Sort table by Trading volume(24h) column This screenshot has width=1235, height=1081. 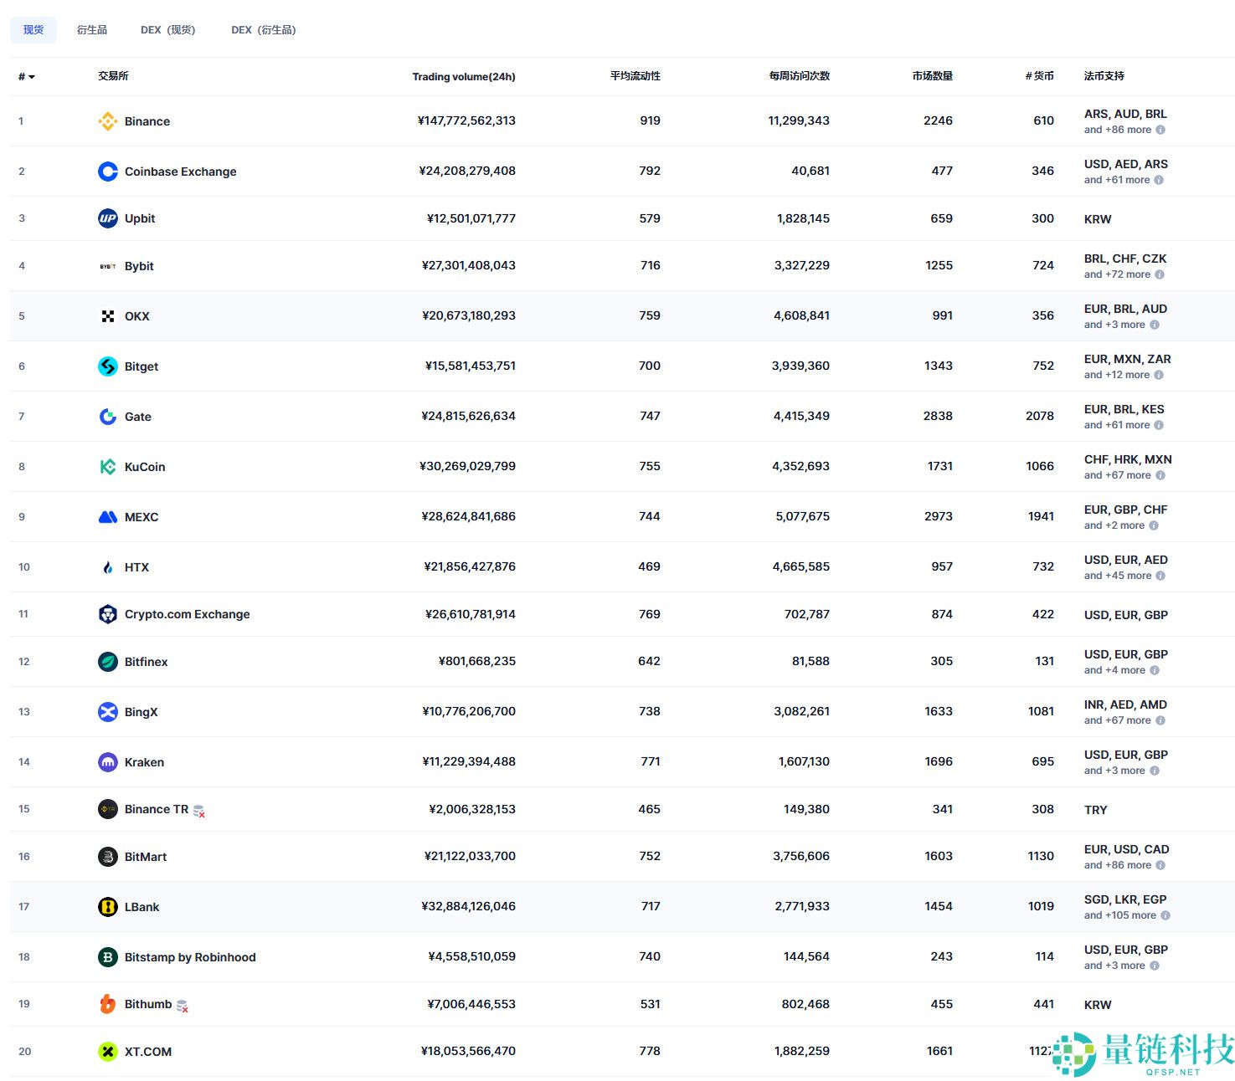(463, 77)
